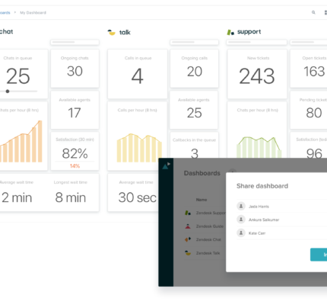The height and width of the screenshot is (305, 327).
Task: Click the yellow calls per hour chart
Action: click(x=139, y=148)
